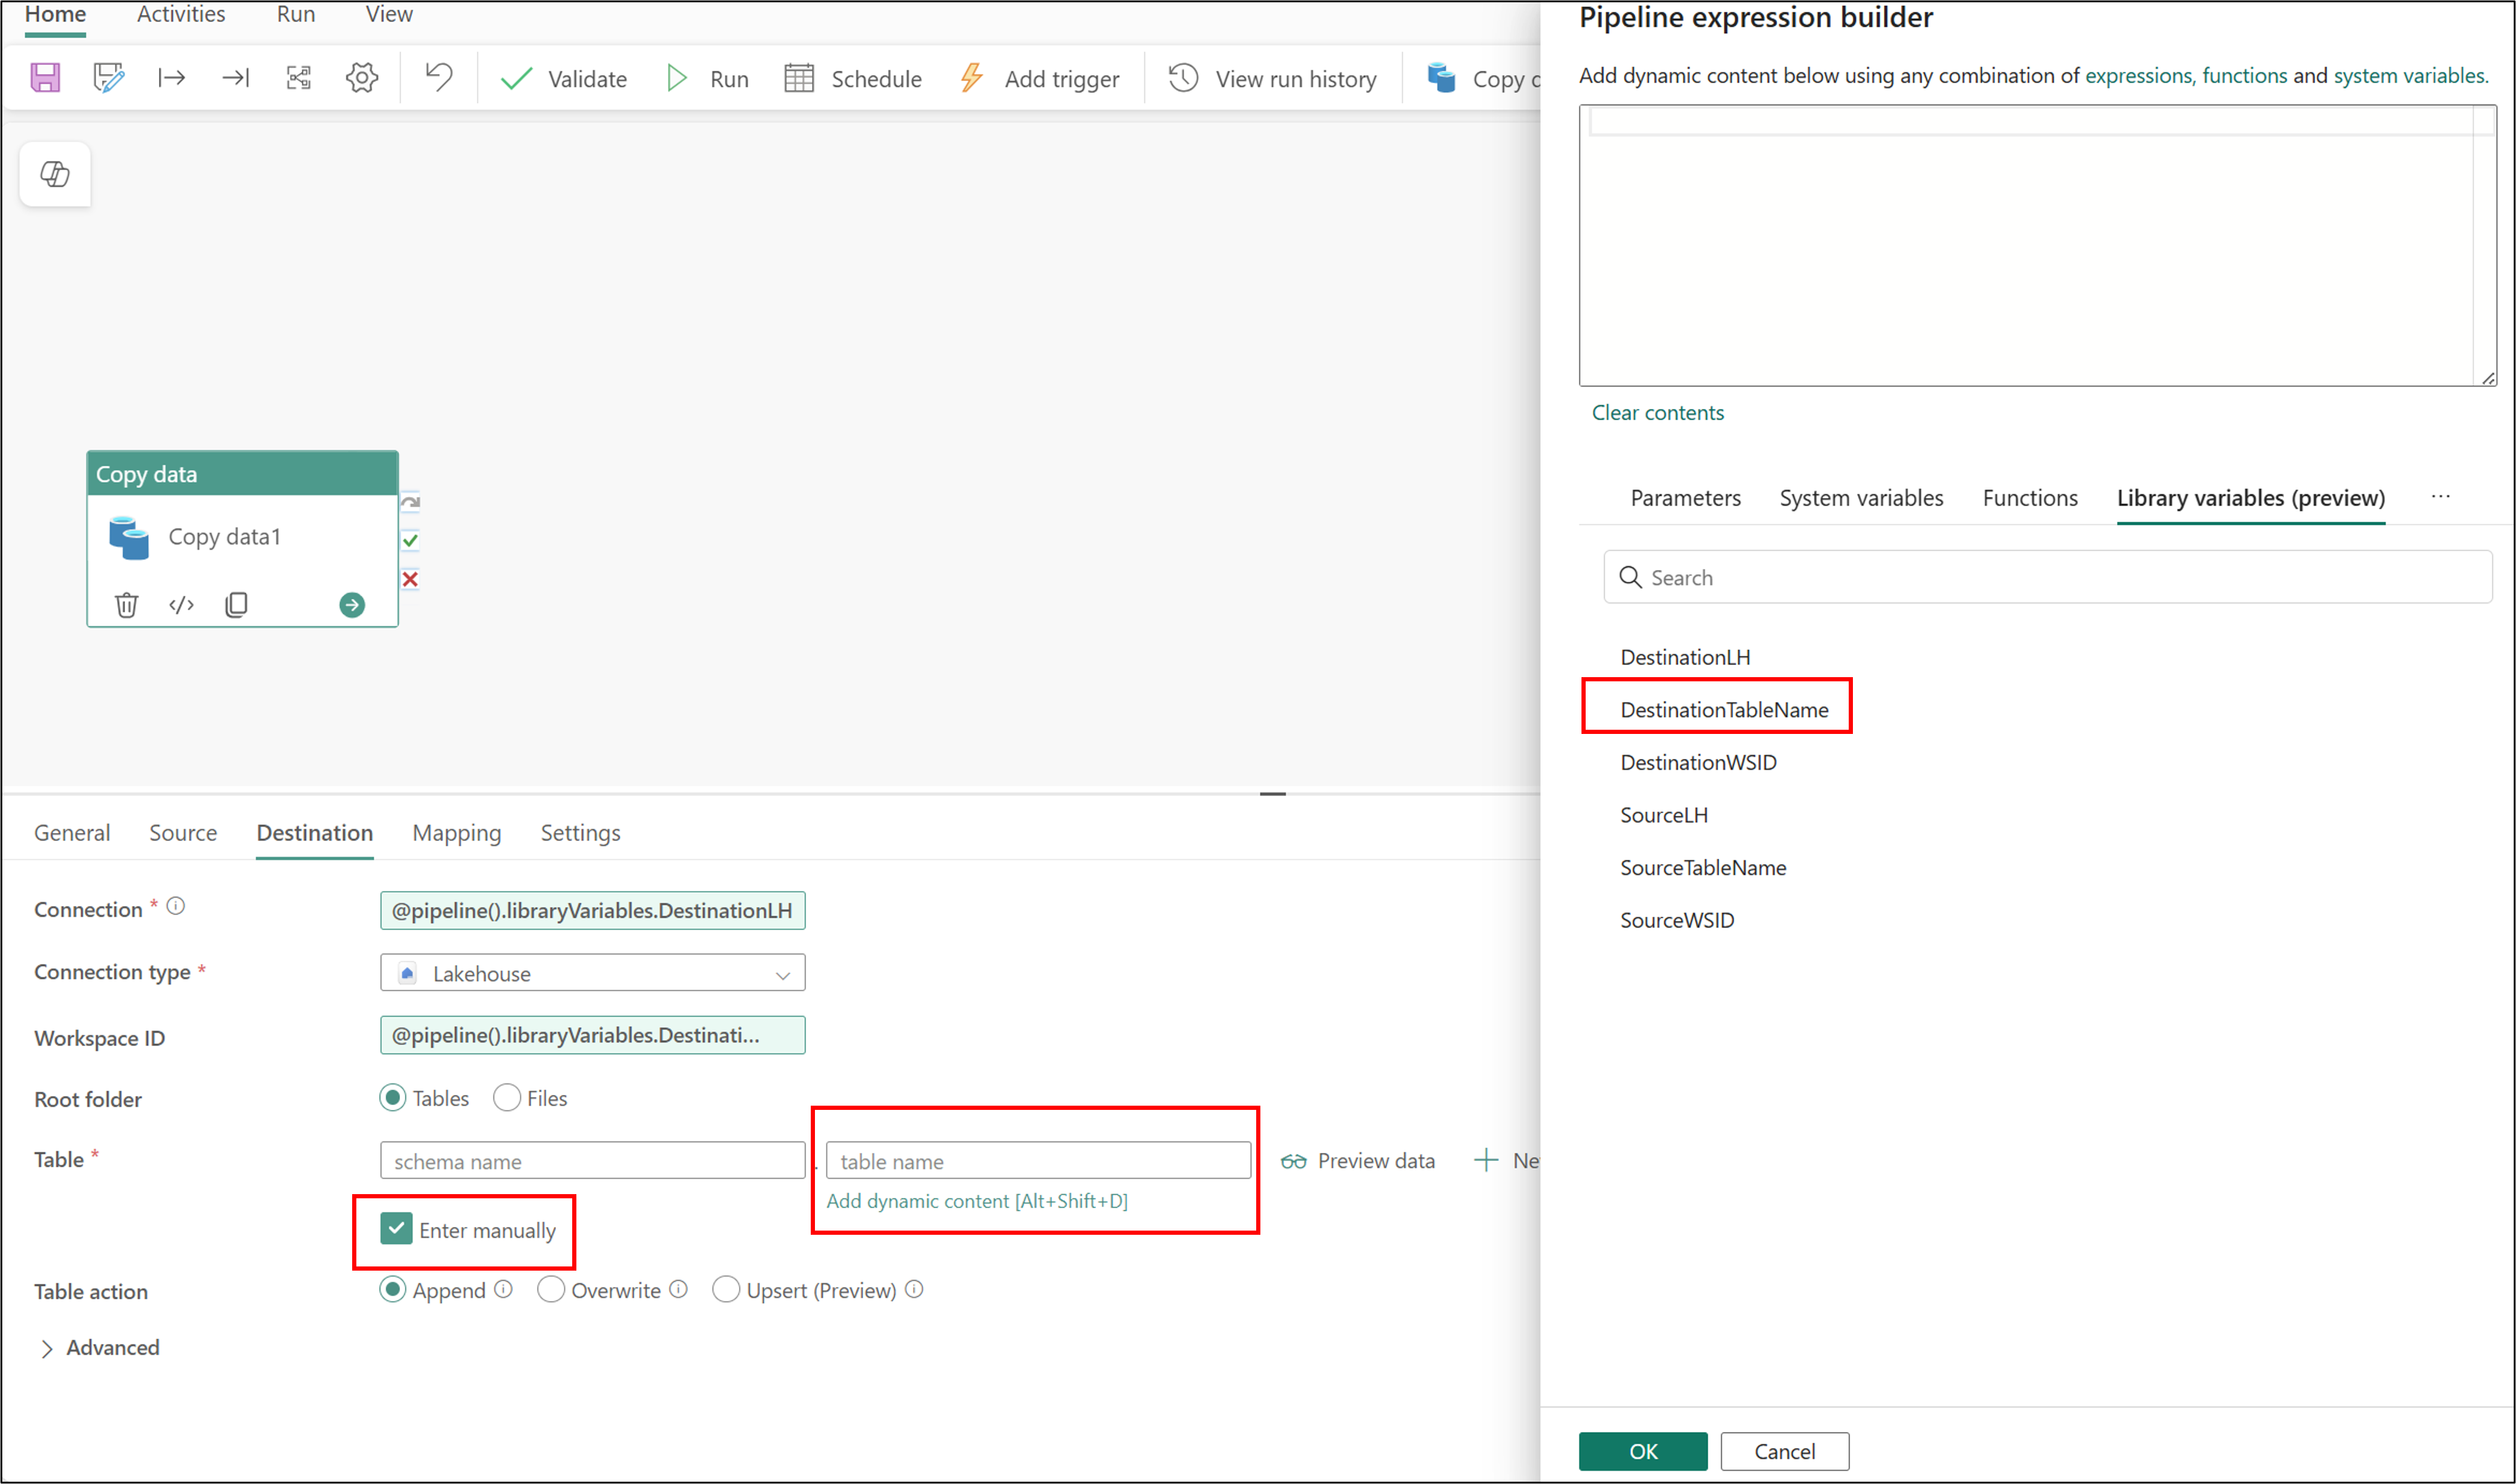Open the more tabs ellipsis menu
The image size is (2516, 1484).
2440,497
